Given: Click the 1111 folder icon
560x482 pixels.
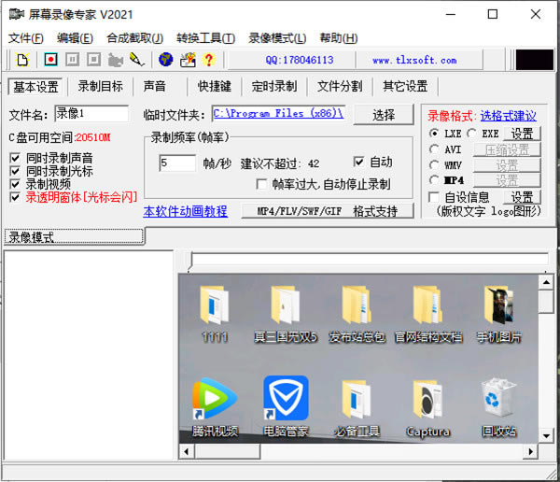Looking at the screenshot, I should tap(215, 305).
